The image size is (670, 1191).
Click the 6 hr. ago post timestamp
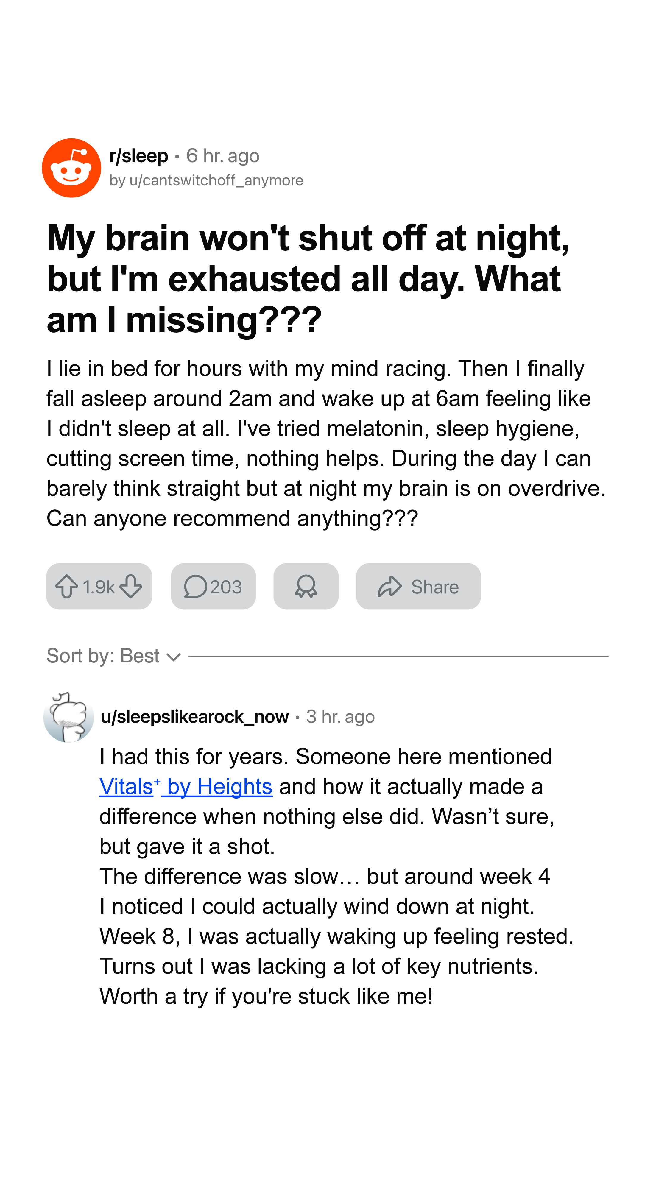point(222,156)
